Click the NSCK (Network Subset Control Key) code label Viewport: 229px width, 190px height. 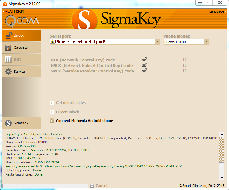[x=92, y=66]
